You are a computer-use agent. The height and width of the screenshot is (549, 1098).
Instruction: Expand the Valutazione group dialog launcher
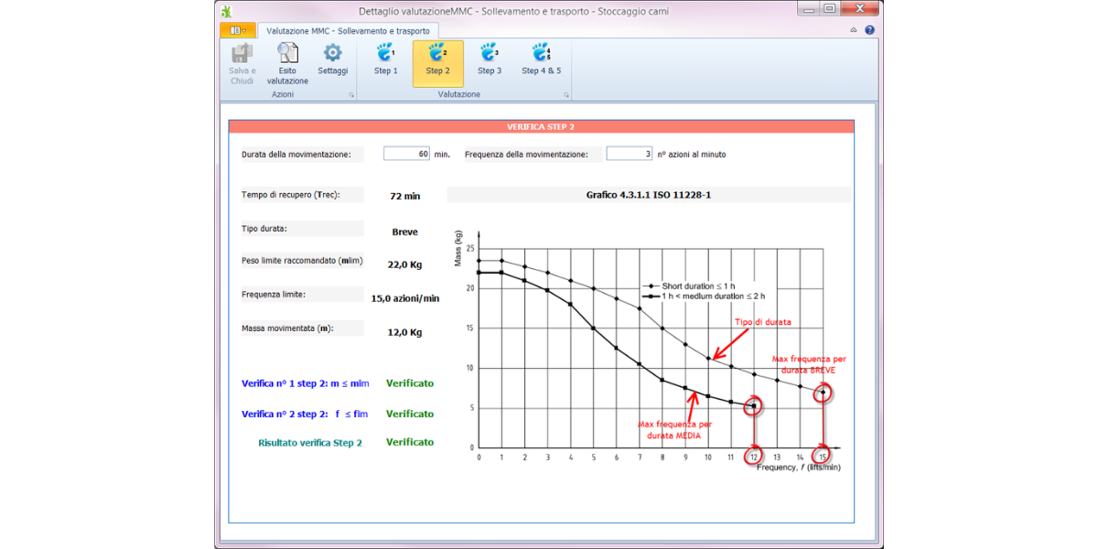click(566, 95)
